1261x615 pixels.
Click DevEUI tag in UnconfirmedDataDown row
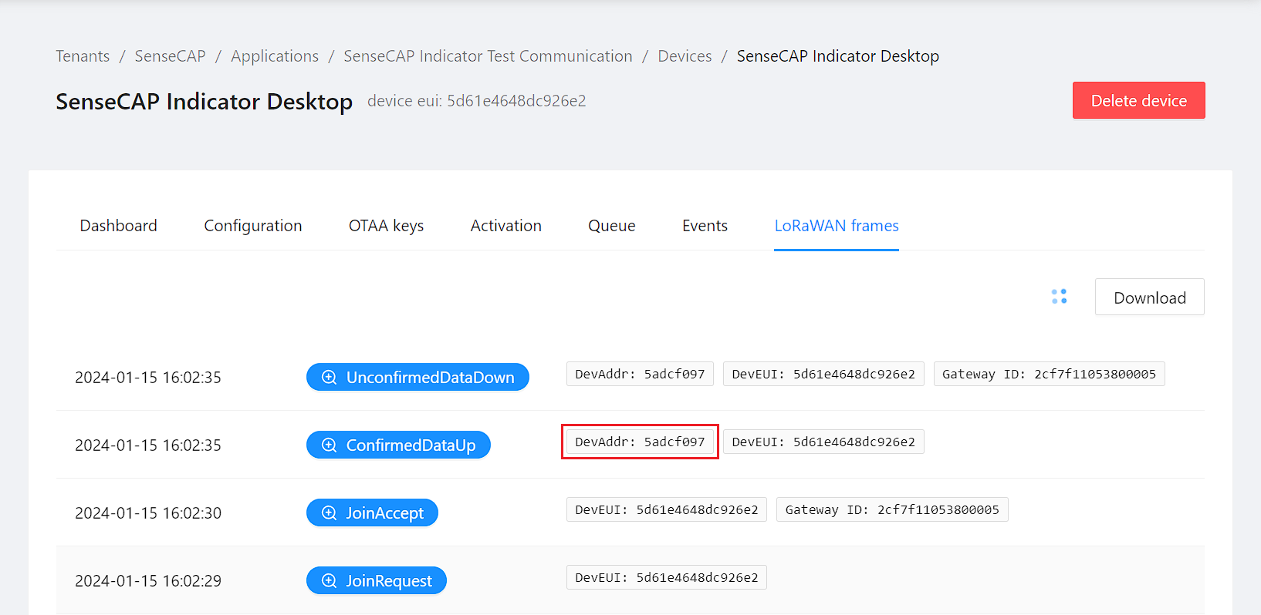(823, 374)
